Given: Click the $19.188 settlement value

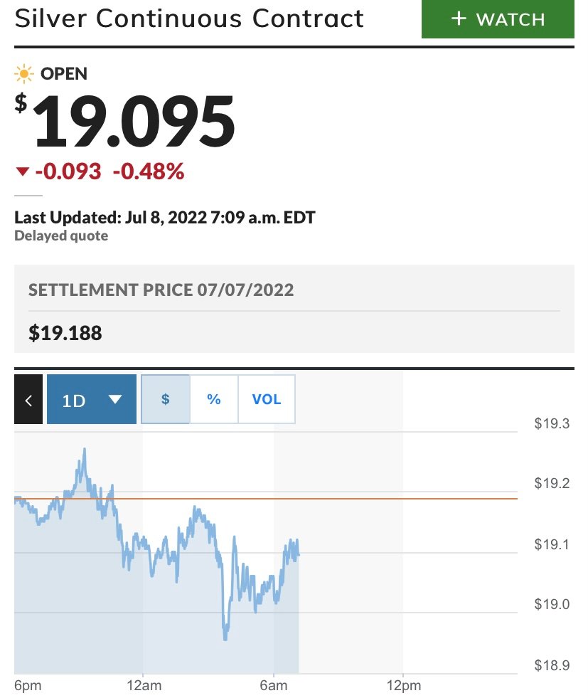Looking at the screenshot, I should (x=65, y=333).
